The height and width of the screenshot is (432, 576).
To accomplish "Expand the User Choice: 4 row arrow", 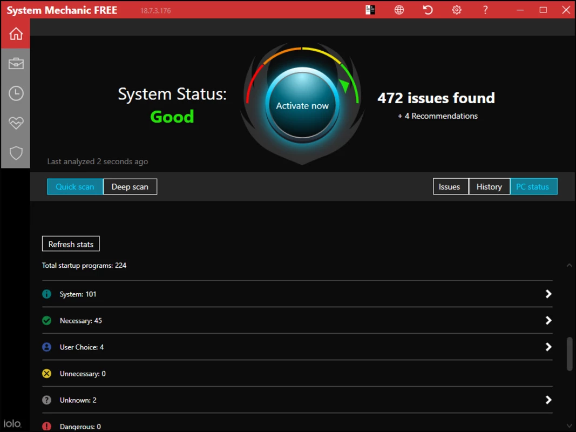I will pyautogui.click(x=548, y=347).
